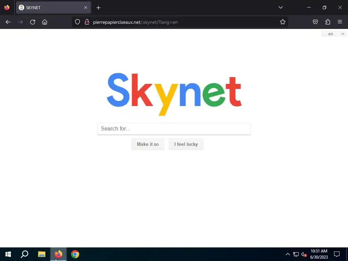Open the Windows Start menu
Viewport: 348px width, 261px height.
8,254
